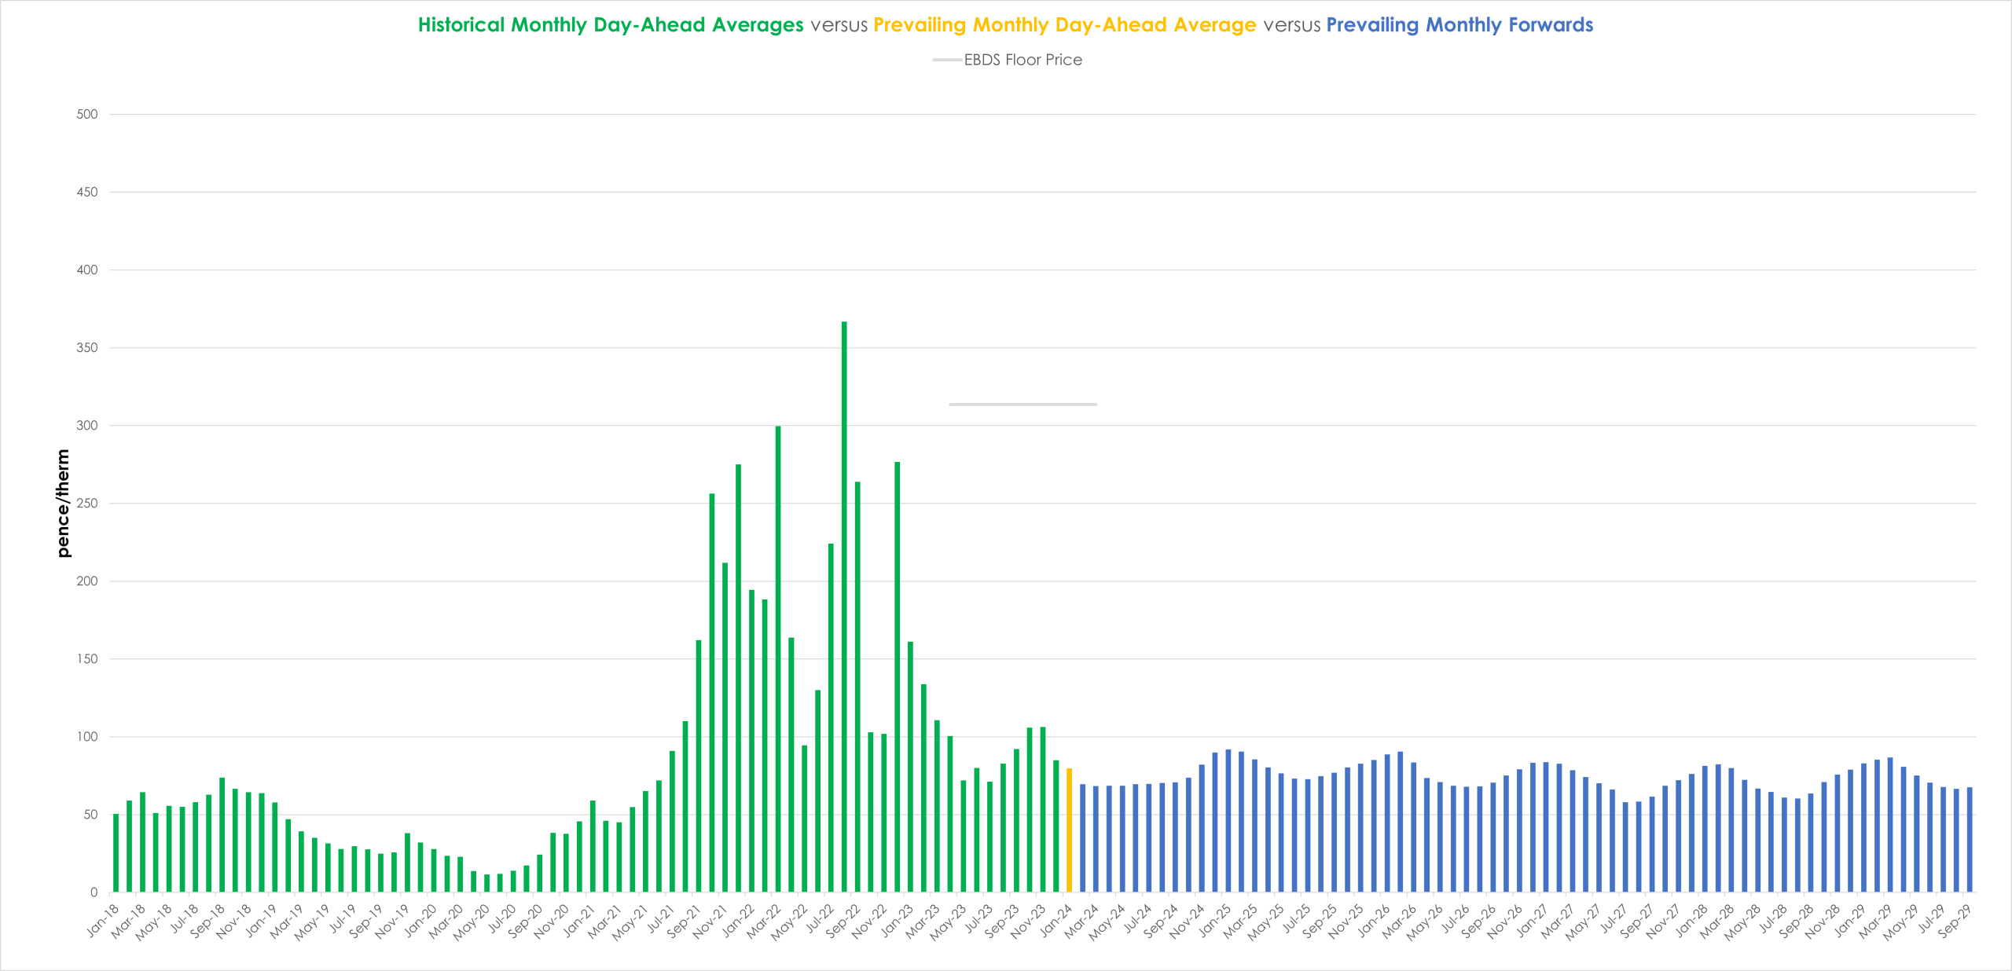Image resolution: width=2012 pixels, height=971 pixels.
Task: Click the 'Jan-21' x-axis label
Action: click(x=579, y=921)
